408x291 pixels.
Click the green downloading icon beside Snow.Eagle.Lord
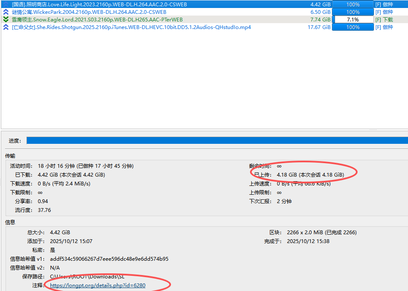click(6, 19)
